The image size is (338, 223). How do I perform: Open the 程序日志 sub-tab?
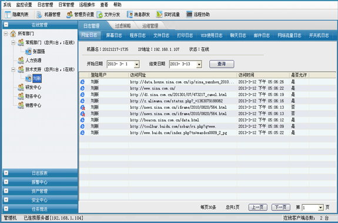click(138, 35)
